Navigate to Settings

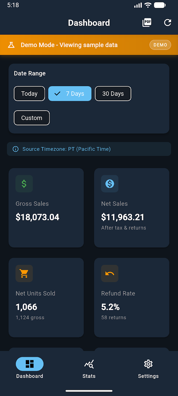tap(148, 369)
